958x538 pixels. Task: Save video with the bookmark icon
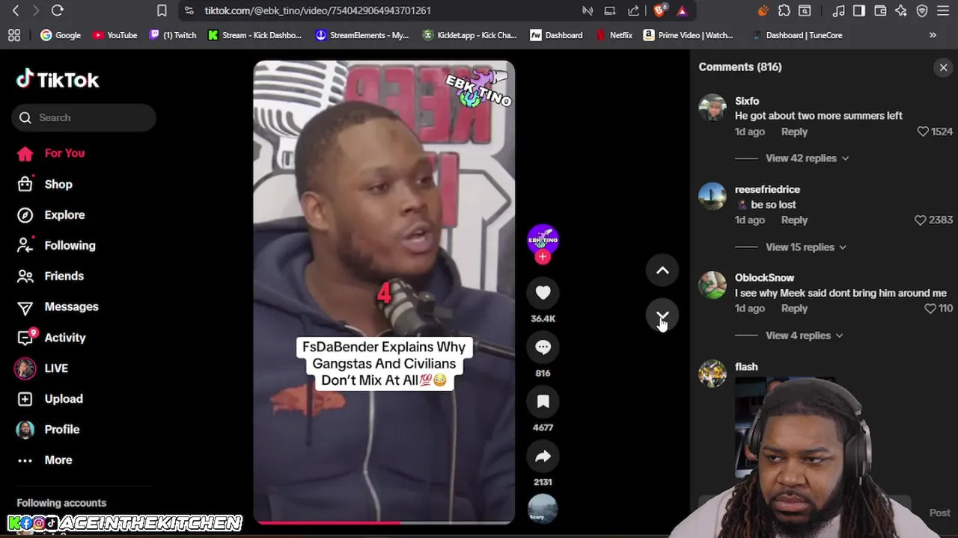[543, 402]
